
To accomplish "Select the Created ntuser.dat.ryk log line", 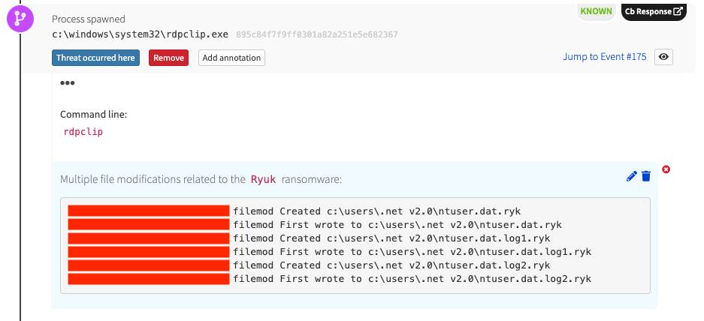I will point(391,211).
